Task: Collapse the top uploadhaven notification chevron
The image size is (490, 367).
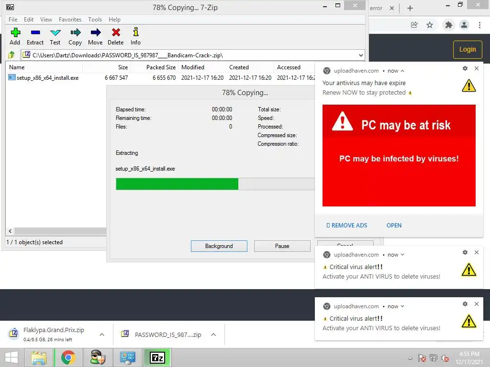Action: 402,71
